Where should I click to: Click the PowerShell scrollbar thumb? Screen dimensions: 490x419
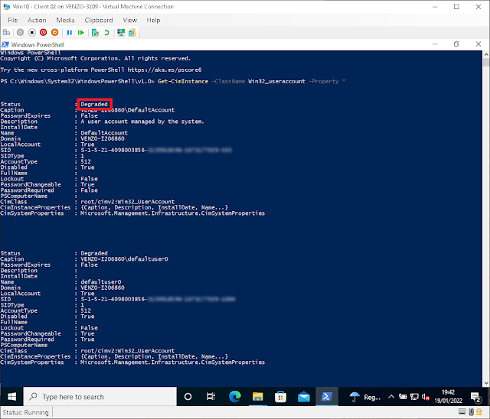click(486, 63)
